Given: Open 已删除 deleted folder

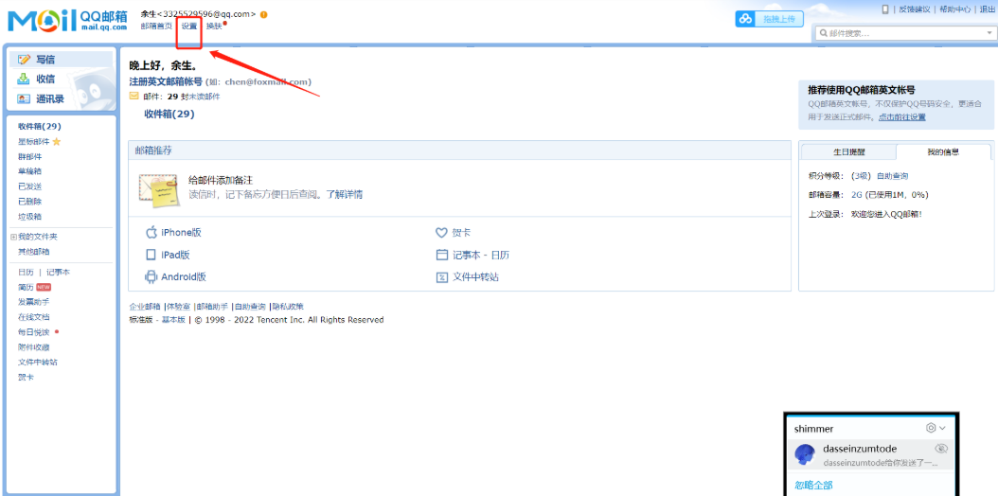Looking at the screenshot, I should [30, 201].
